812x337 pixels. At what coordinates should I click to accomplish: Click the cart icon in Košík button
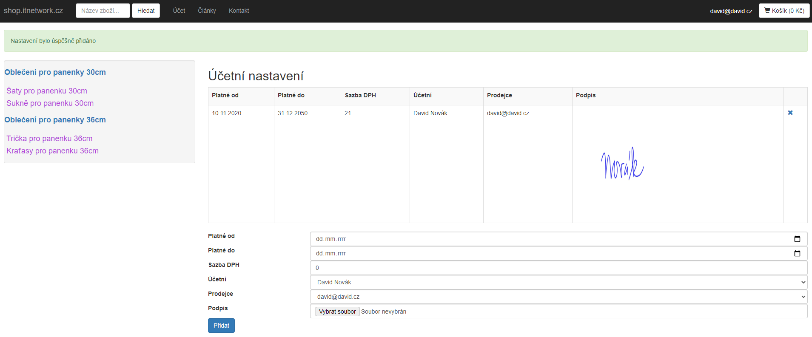pos(767,11)
